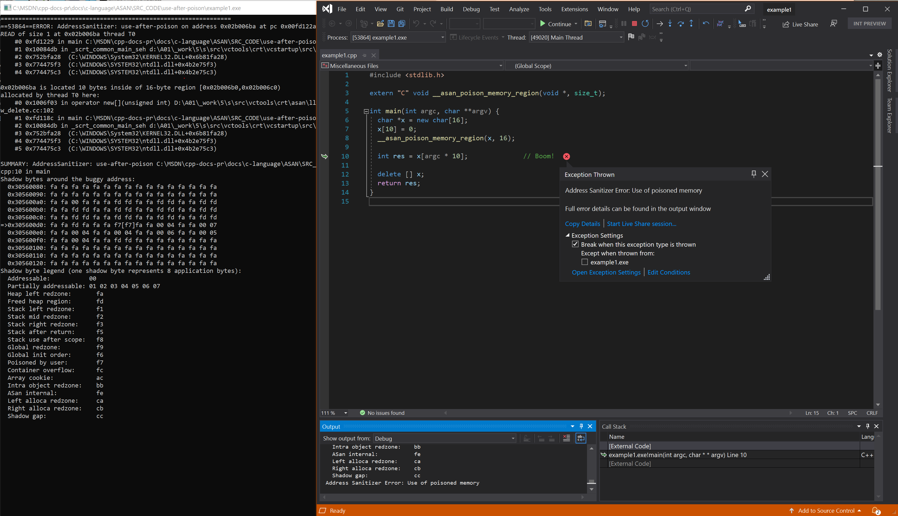Select the Analyze menu item
The height and width of the screenshot is (516, 898).
coord(519,9)
